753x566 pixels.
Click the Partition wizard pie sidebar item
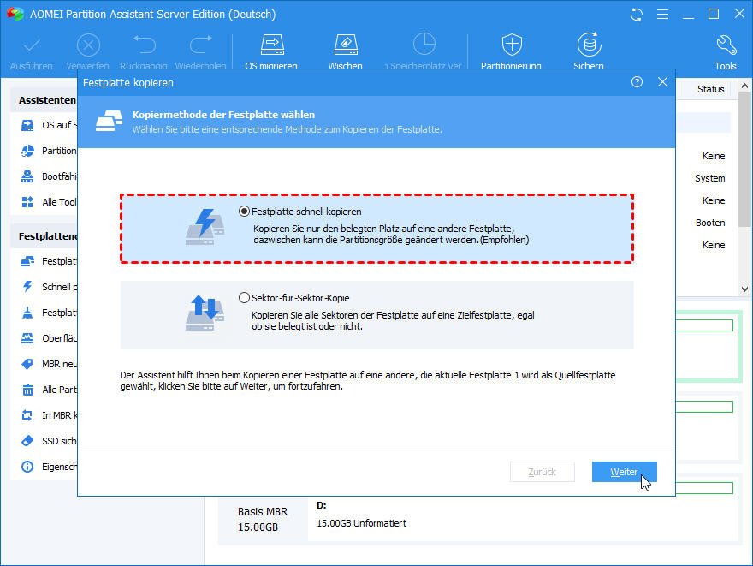tap(49, 151)
